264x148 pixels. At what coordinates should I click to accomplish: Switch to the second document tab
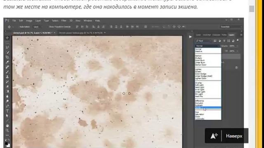pos(81,33)
